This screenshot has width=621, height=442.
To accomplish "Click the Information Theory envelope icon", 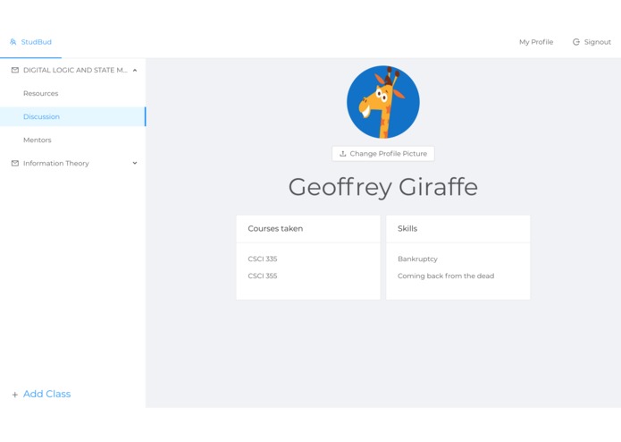I will click(15, 164).
